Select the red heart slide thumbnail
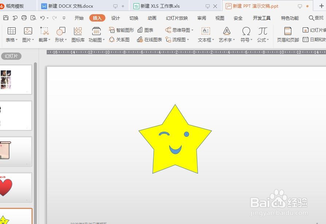Viewport: 326px width, 224px height. 16,187
